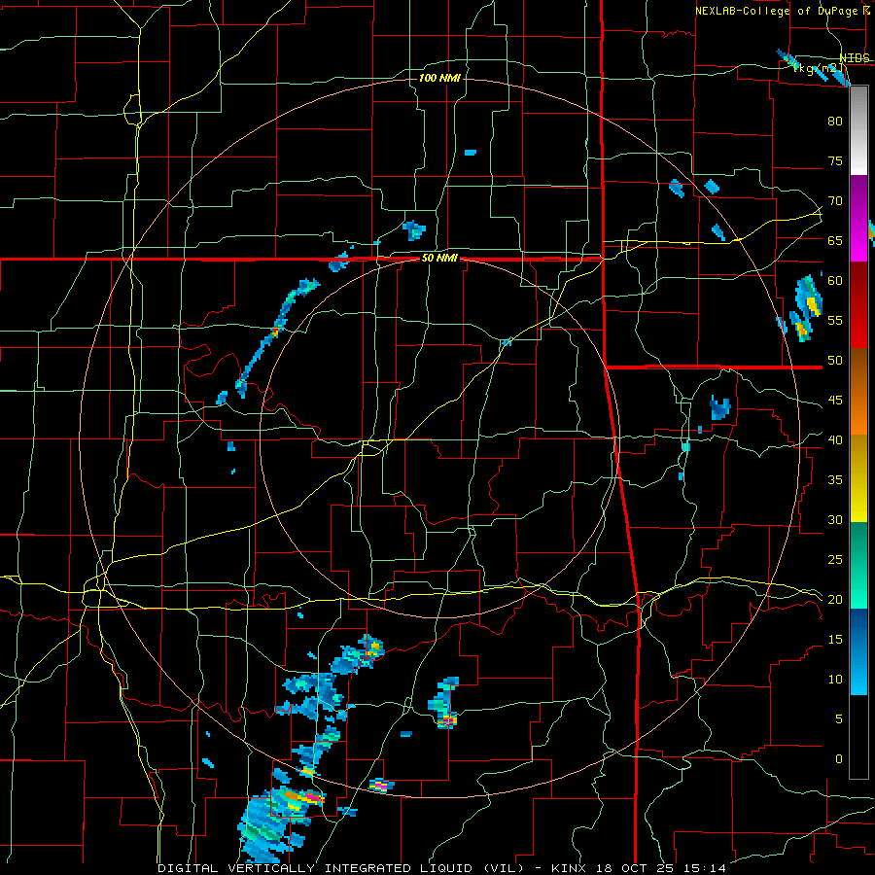Click the 75 value on the scale

[x=835, y=161]
